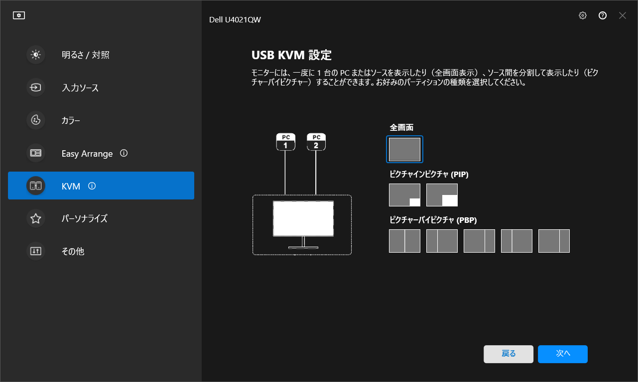Select the equal 50/50 PBP split layout
The image size is (638, 382).
coord(404,241)
